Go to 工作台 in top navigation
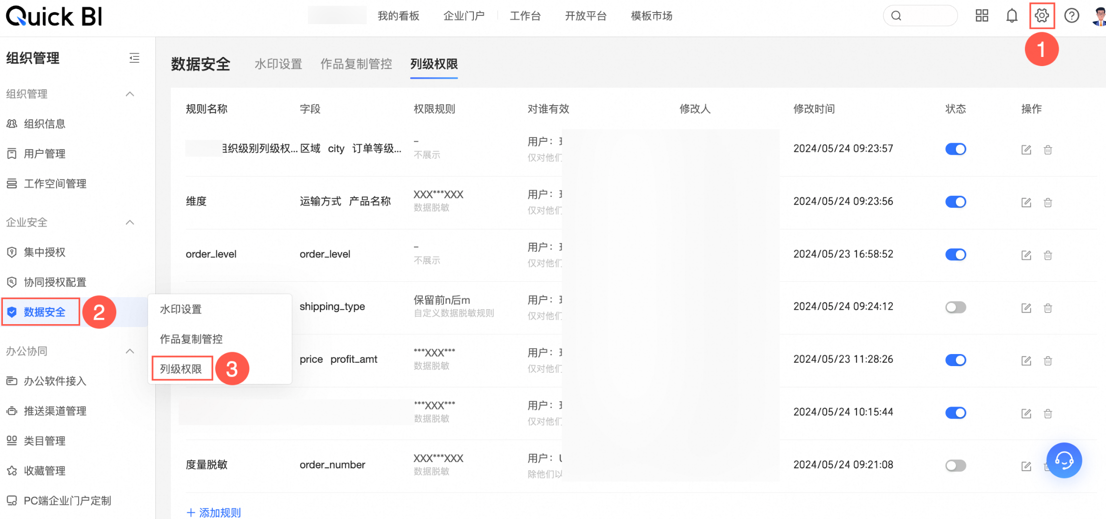The image size is (1106, 519). click(x=525, y=16)
